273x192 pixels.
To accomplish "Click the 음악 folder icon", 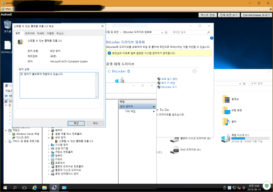I will point(226,122).
